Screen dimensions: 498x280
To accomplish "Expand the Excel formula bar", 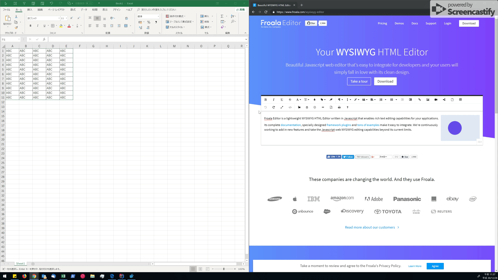I will tap(246, 39).
